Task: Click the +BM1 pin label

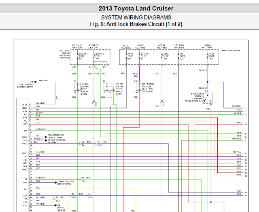Action: pyautogui.click(x=24, y=108)
